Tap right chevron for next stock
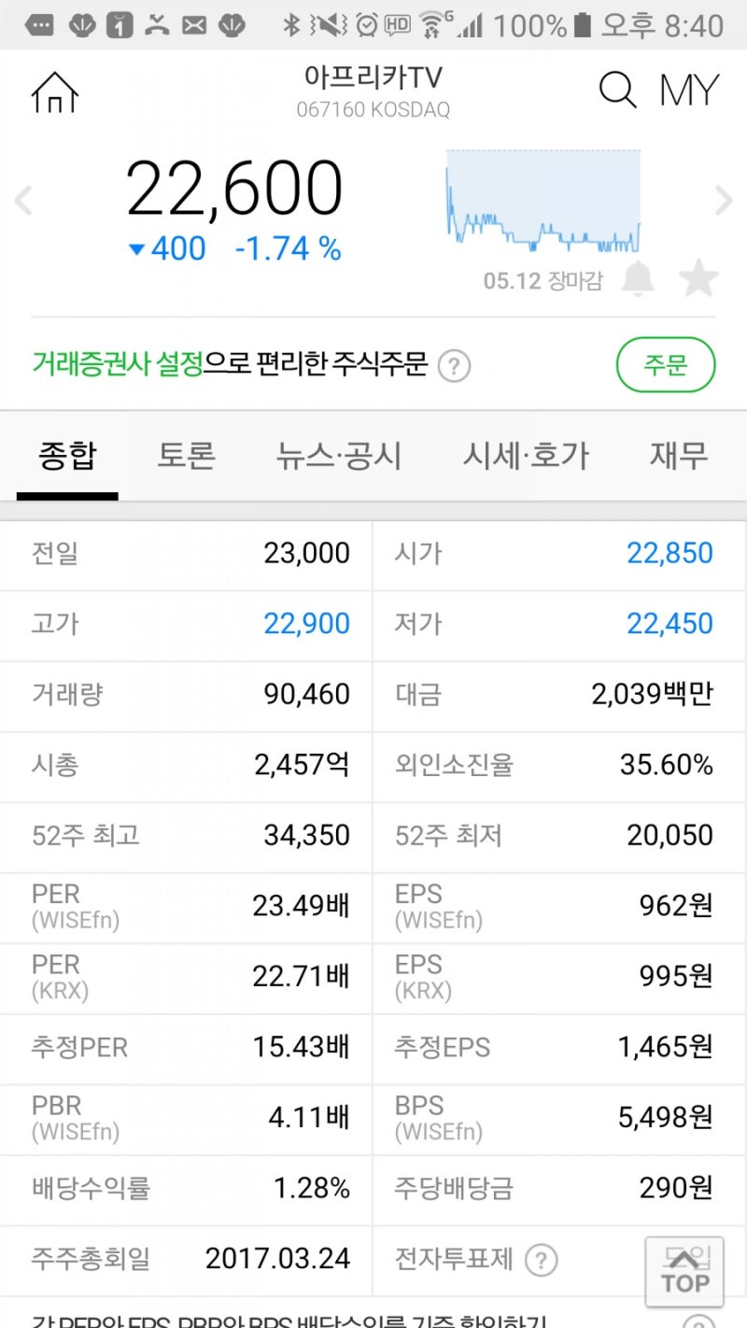The height and width of the screenshot is (1328, 747). coord(725,201)
